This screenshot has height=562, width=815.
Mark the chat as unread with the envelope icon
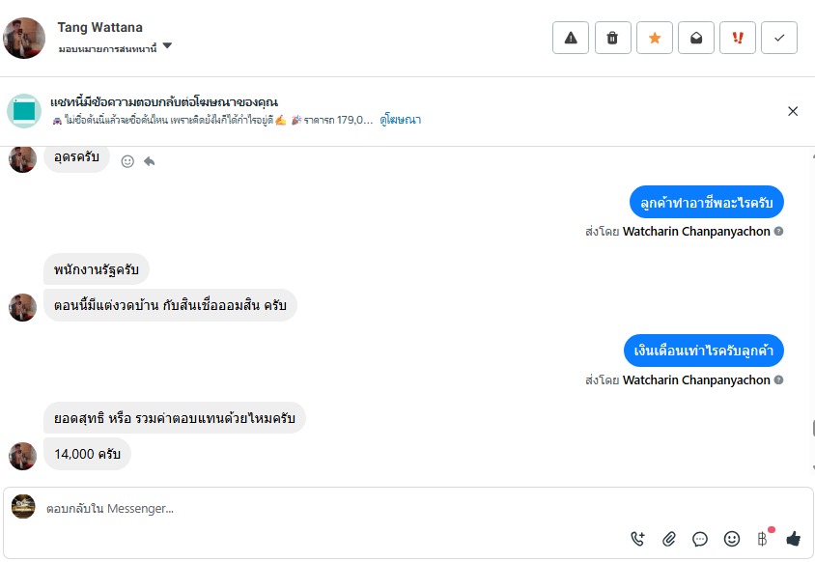tap(695, 38)
